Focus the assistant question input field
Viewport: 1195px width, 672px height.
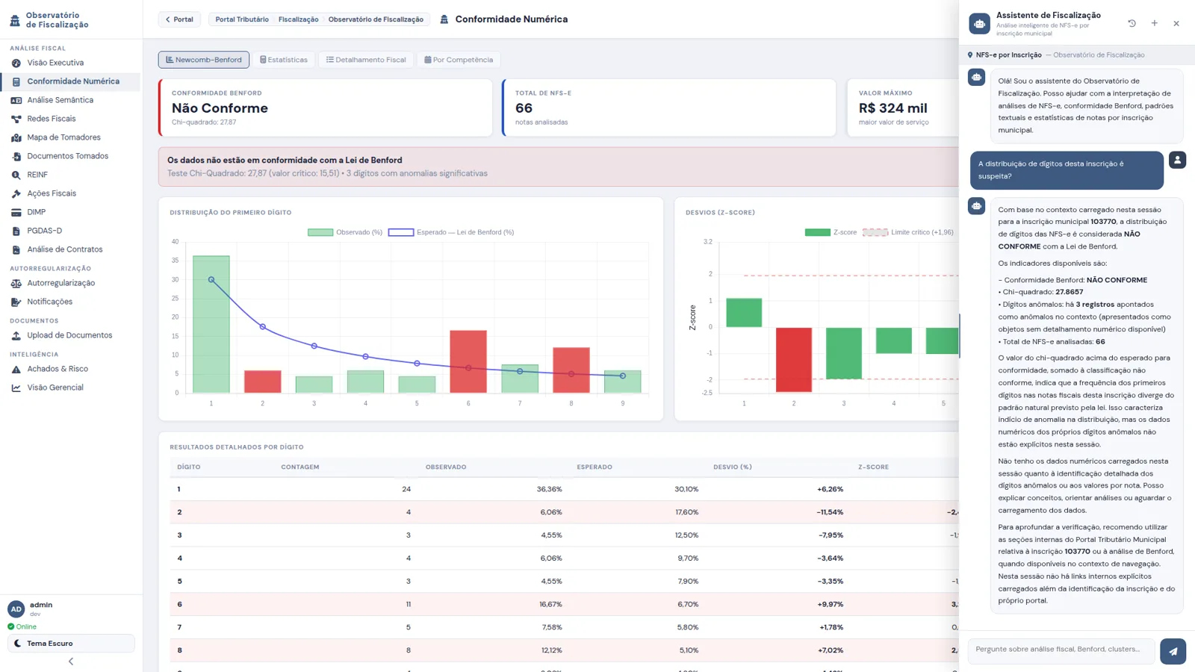pyautogui.click(x=1061, y=650)
